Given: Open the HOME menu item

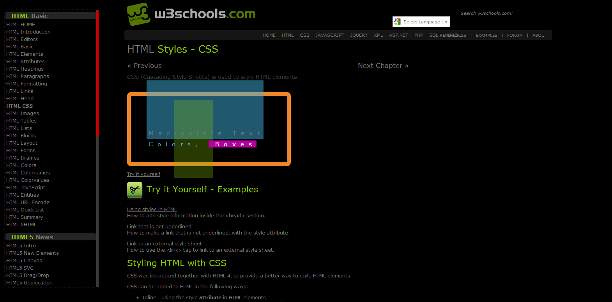Looking at the screenshot, I should [269, 35].
